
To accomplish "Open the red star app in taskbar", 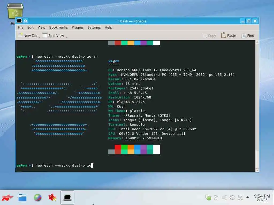I will point(52,198).
